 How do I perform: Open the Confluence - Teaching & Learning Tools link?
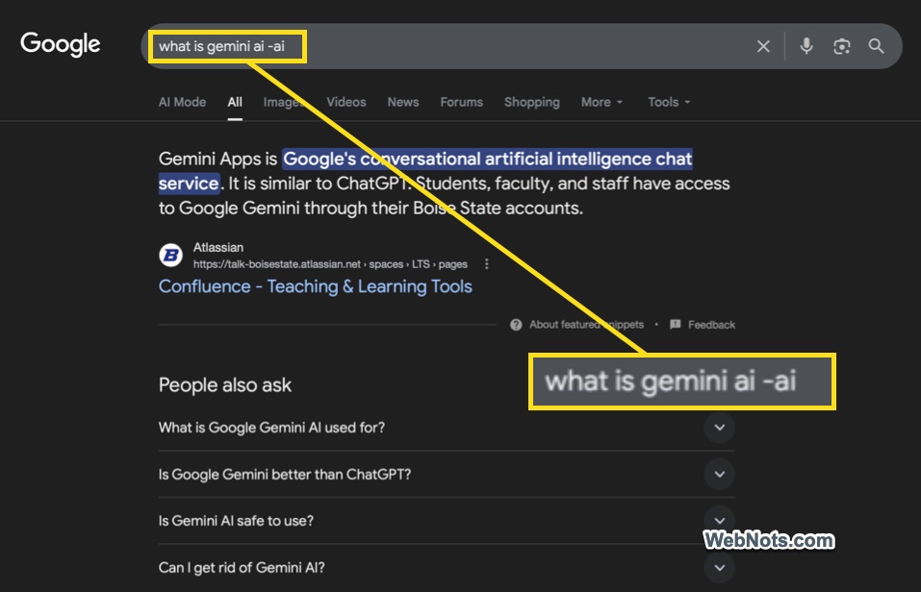point(316,286)
